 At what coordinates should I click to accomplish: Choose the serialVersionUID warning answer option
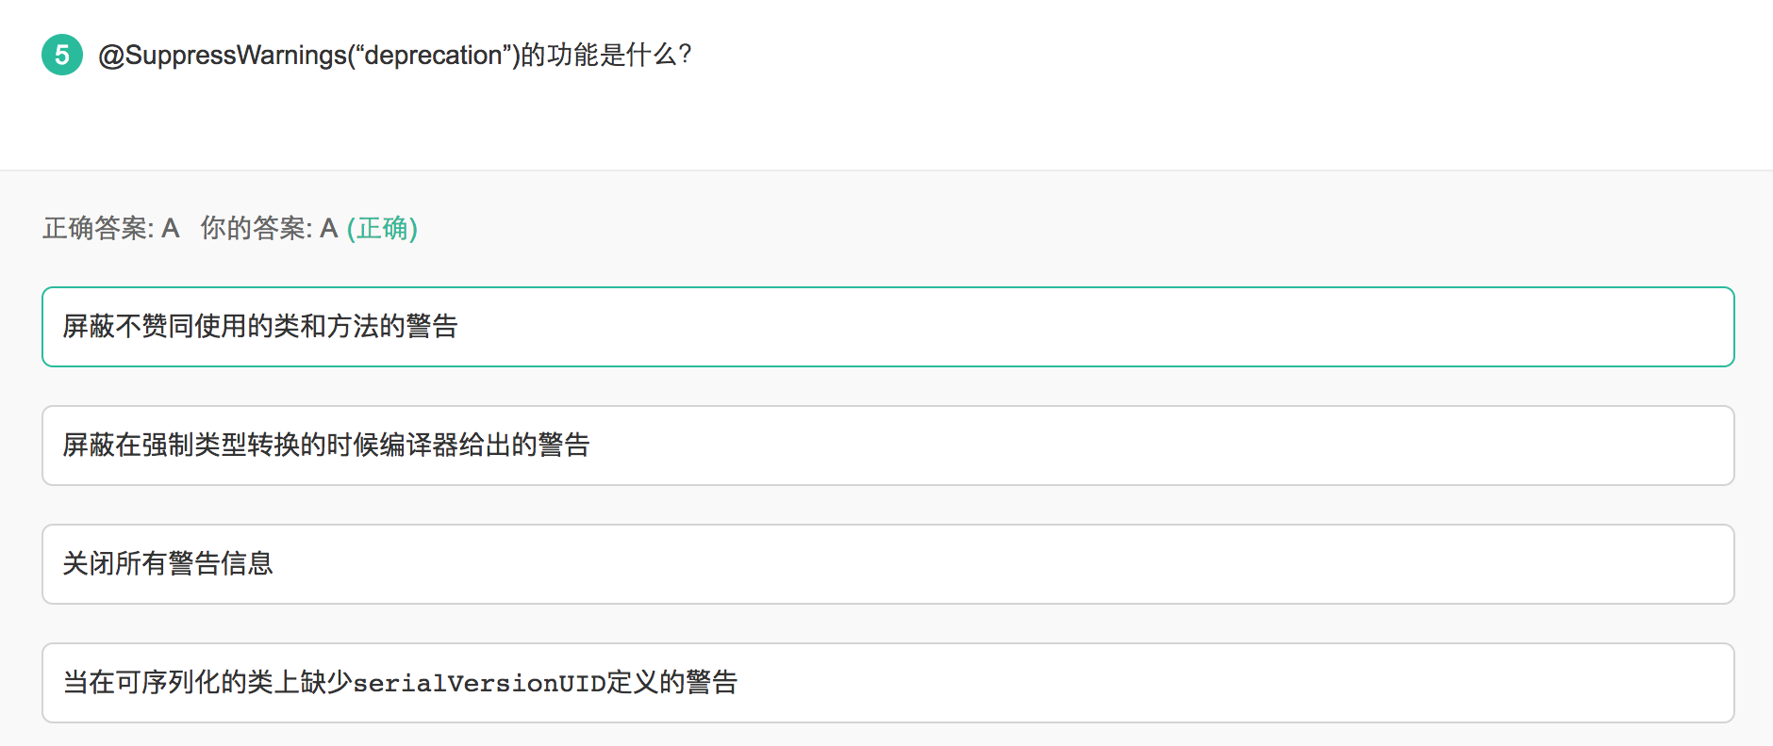(400, 683)
